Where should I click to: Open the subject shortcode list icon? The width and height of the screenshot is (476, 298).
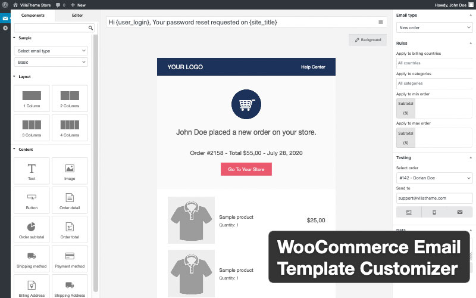[381, 22]
